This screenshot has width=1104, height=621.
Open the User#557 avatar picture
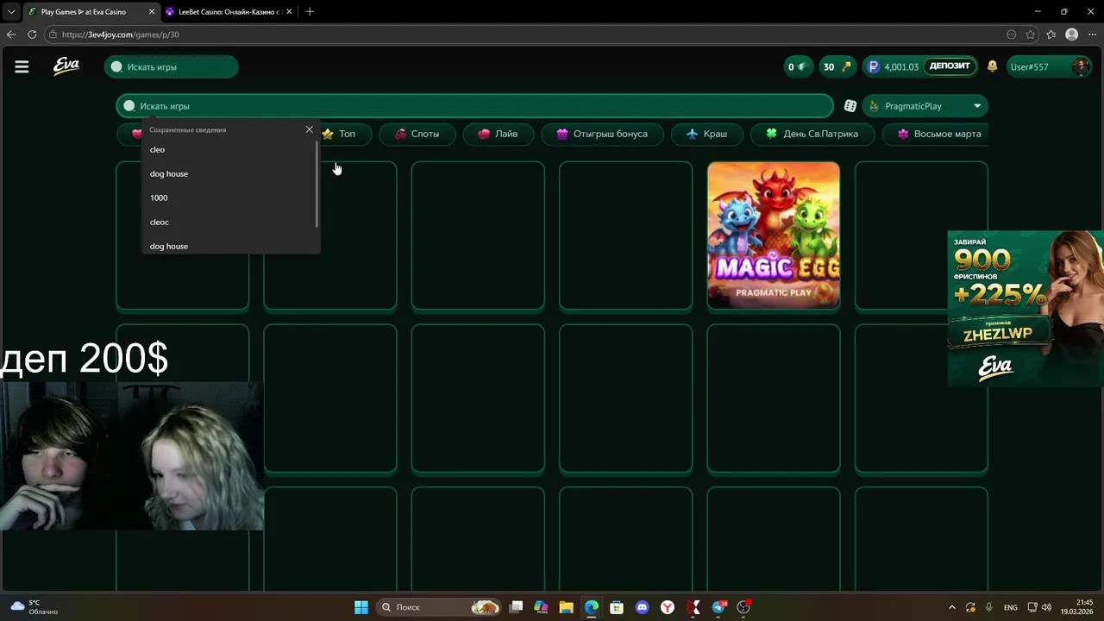tap(1080, 66)
